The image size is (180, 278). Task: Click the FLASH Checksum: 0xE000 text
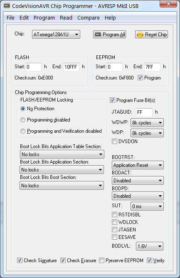click(x=34, y=78)
